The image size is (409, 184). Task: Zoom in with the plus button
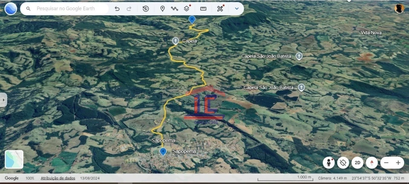click(398, 163)
